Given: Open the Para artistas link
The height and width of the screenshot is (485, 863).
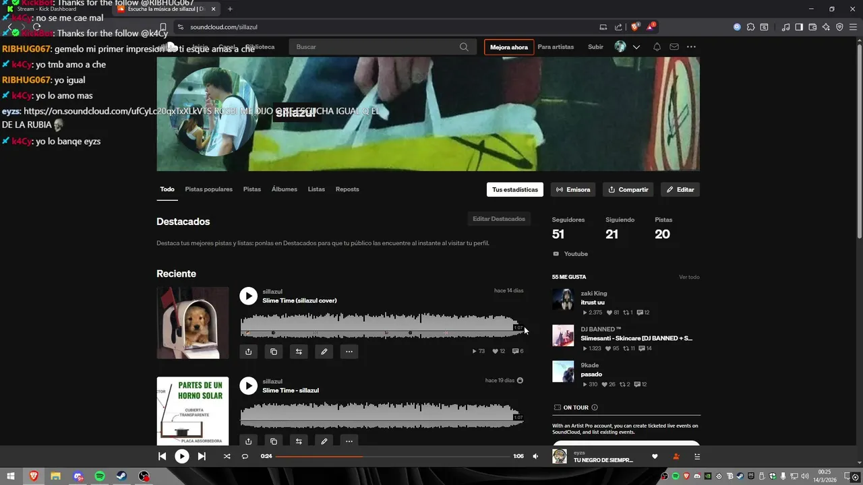Looking at the screenshot, I should 556,47.
